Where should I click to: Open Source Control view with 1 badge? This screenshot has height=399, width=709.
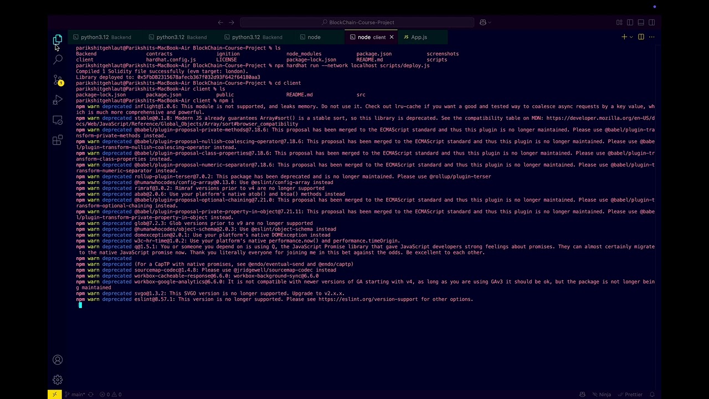tap(58, 80)
